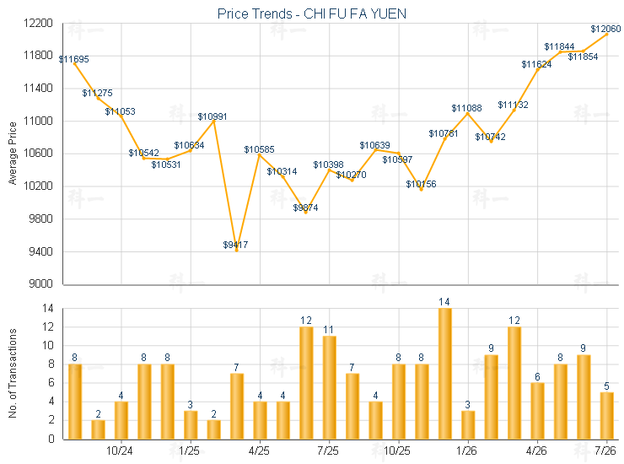
Task: Select the $9874 price data point
Action: pos(306,213)
